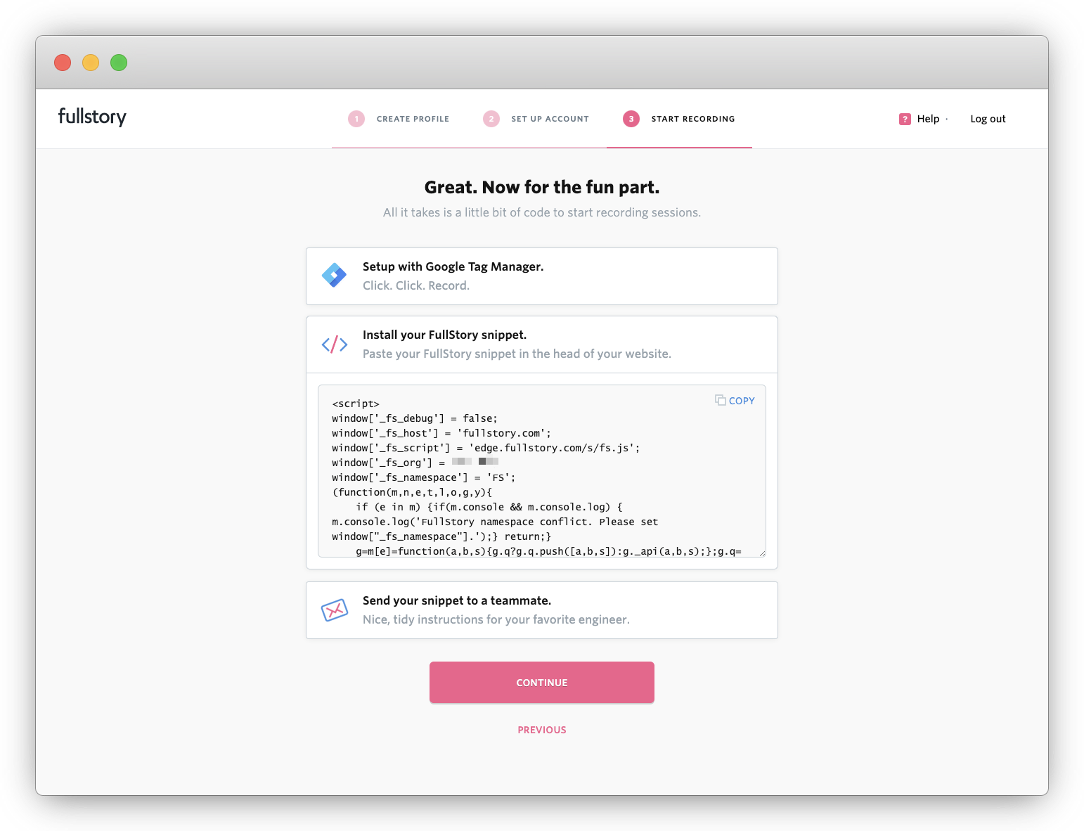Screen dimensions: 1084x831
Task: Open the Create Profile step tab
Action: 399,119
